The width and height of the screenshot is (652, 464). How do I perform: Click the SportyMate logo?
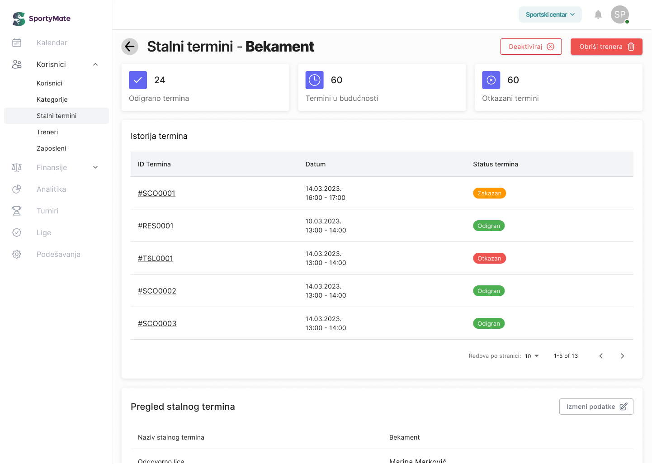pos(42,19)
